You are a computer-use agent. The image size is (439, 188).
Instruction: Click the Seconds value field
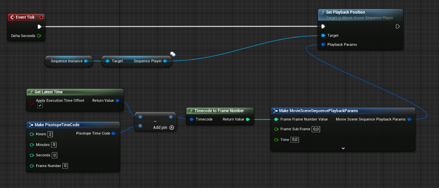[x=54, y=155]
